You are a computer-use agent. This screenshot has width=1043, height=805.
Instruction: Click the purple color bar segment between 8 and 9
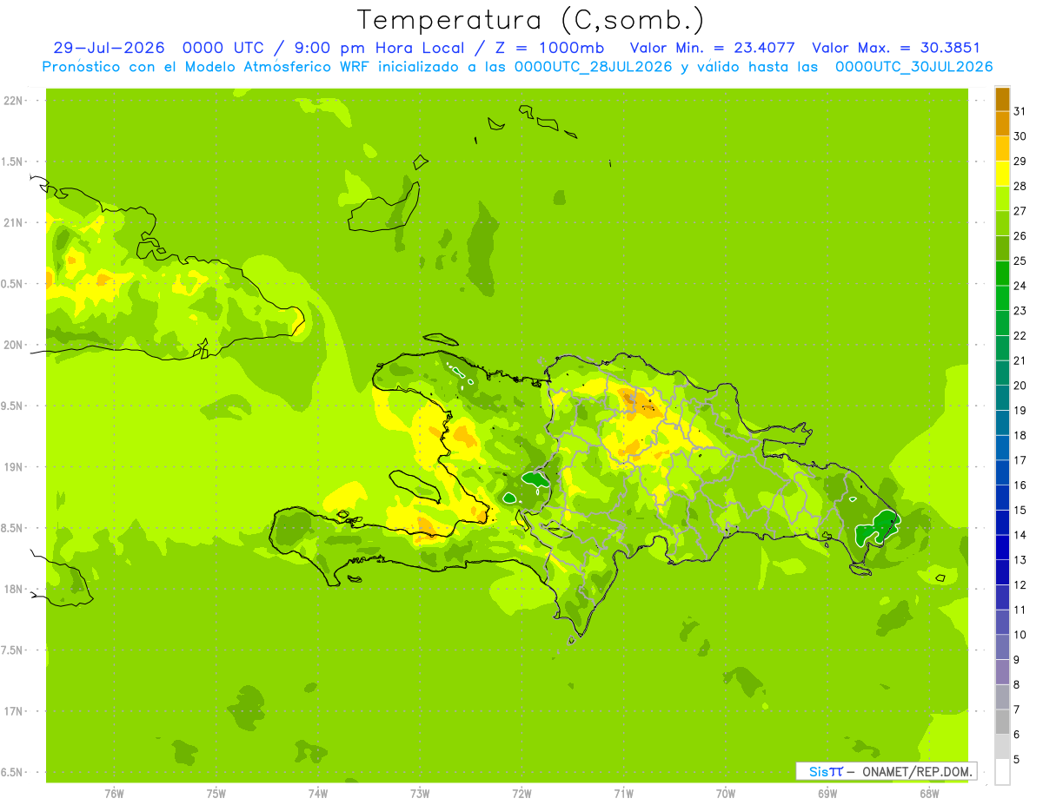point(1002,672)
